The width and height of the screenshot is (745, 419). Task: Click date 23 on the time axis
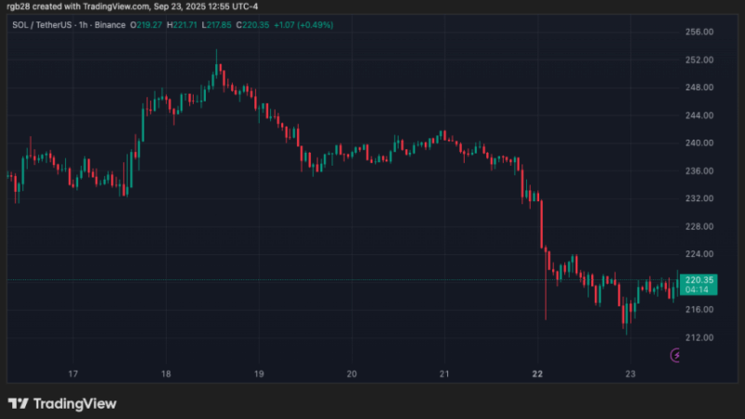coord(630,374)
